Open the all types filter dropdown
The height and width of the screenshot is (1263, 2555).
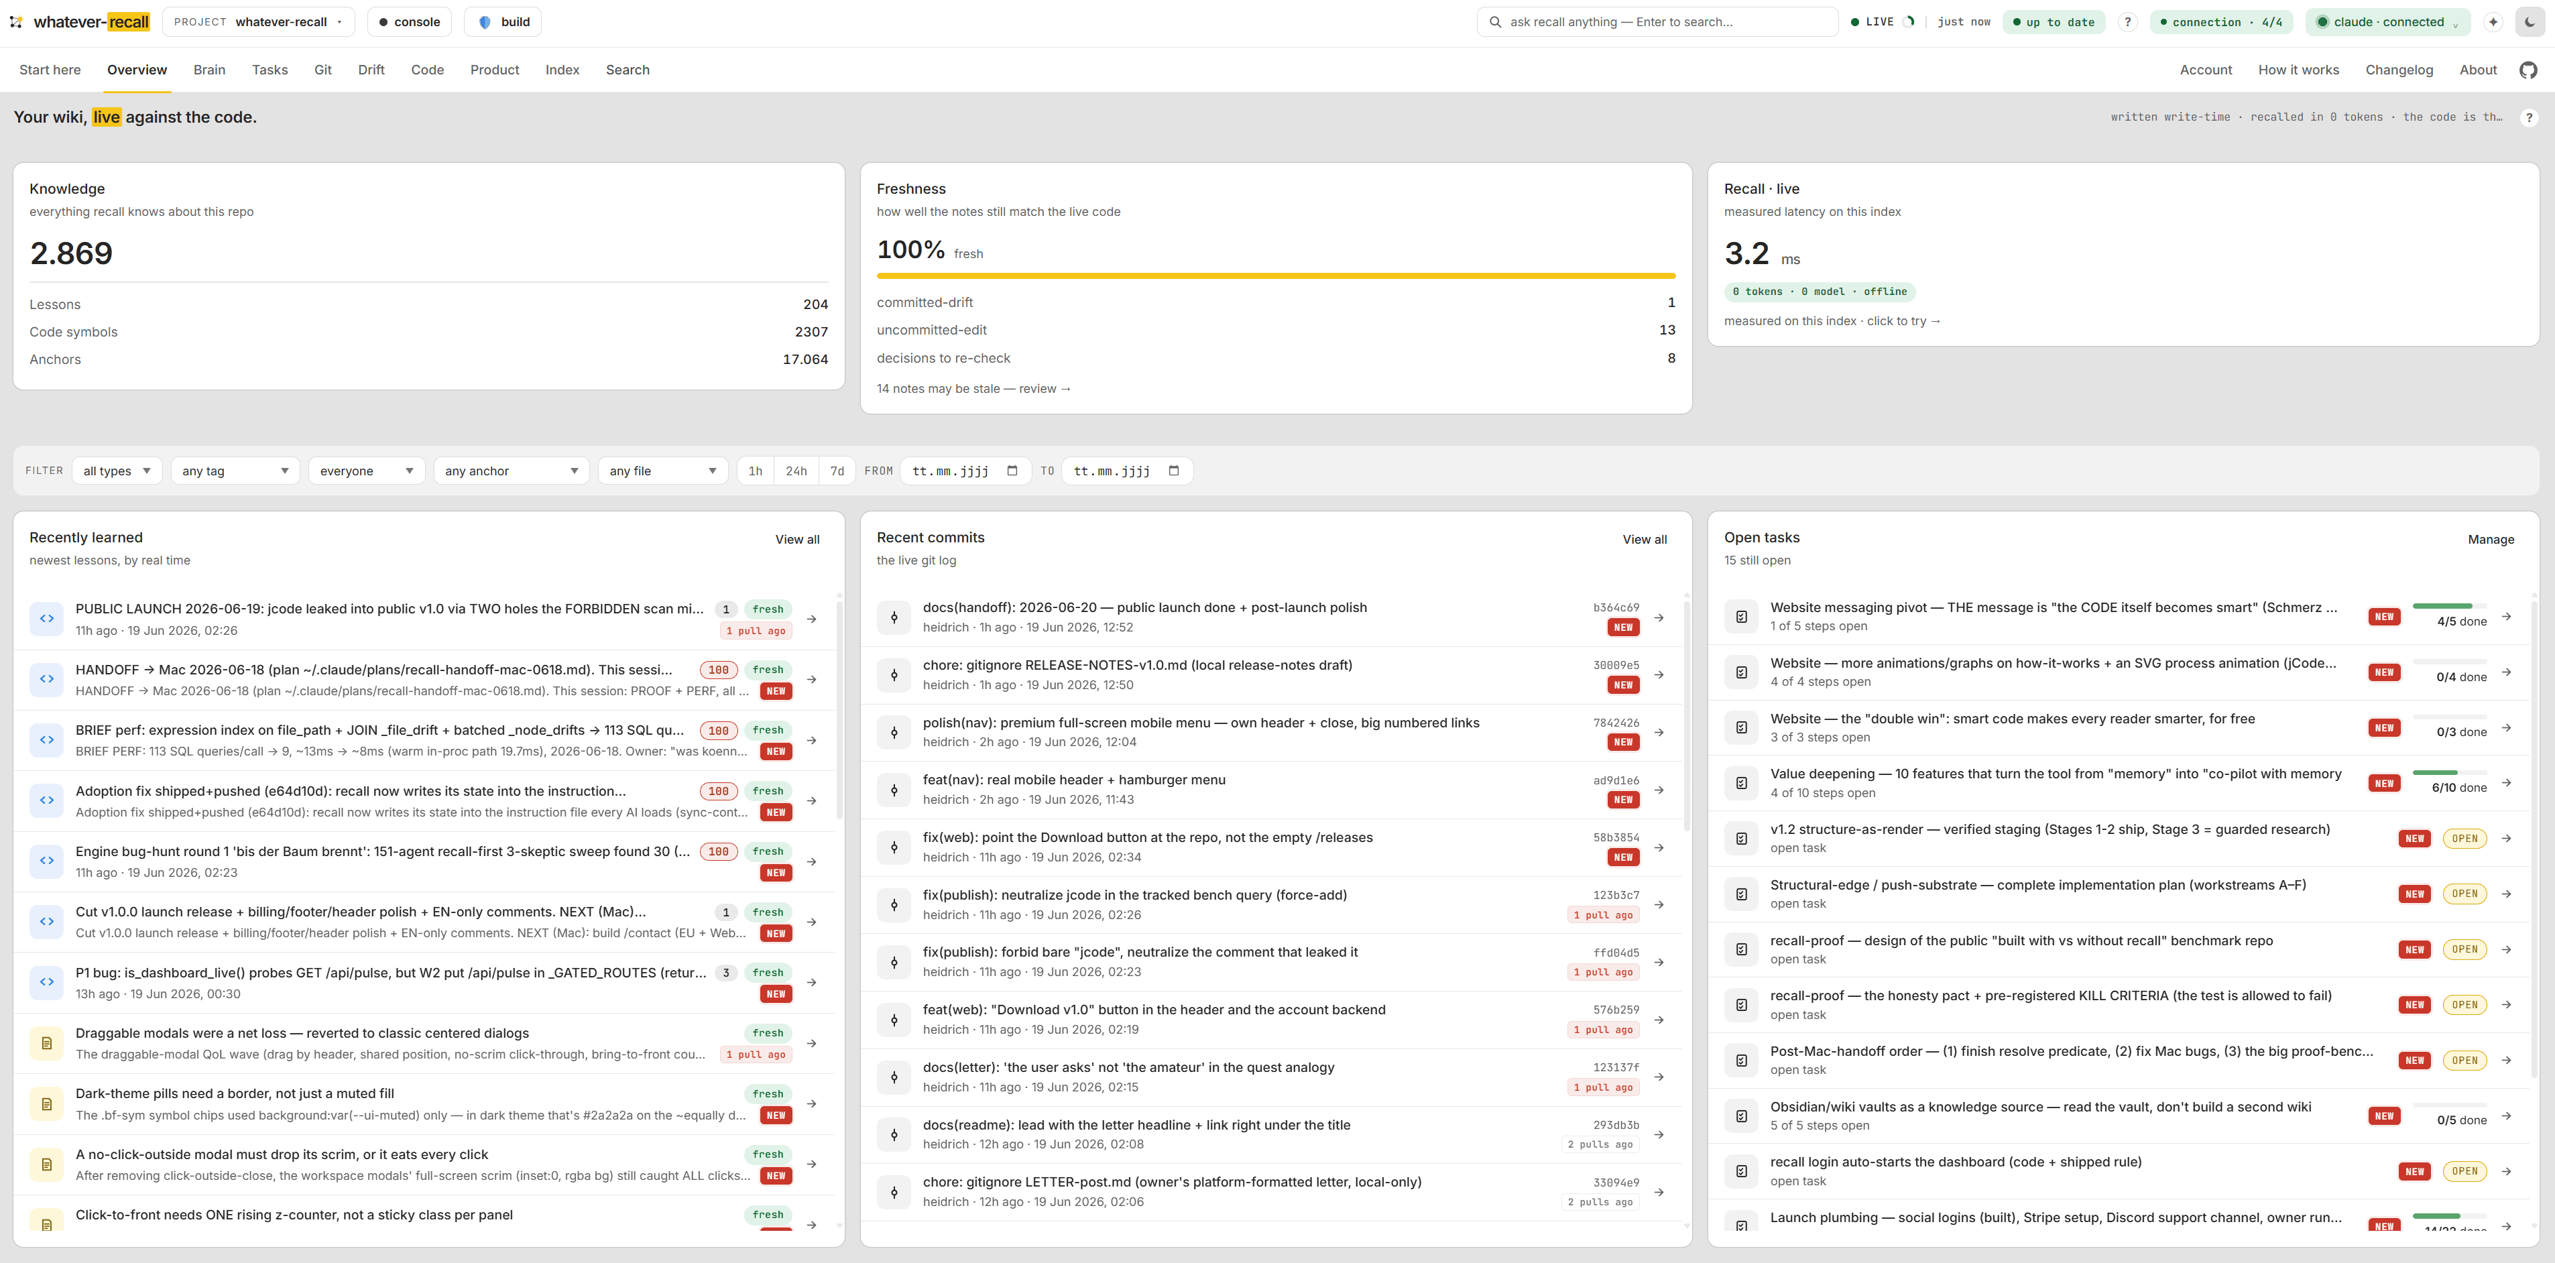[117, 471]
